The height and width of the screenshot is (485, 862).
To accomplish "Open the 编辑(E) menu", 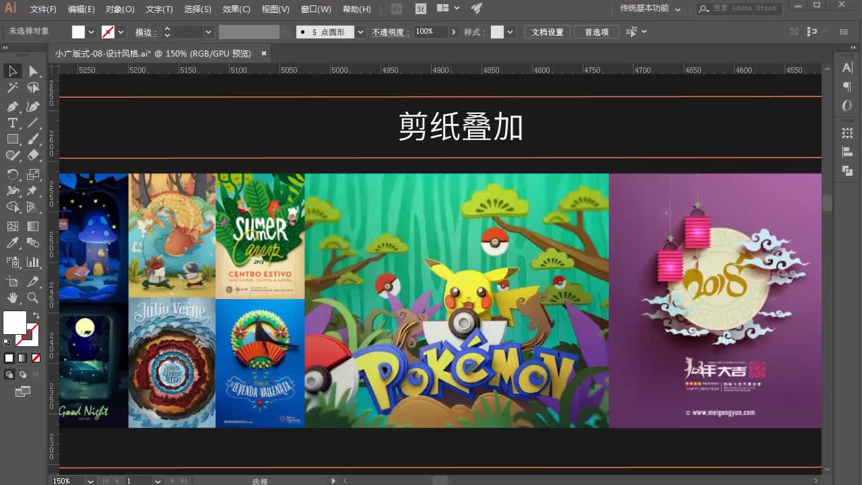I will [x=81, y=9].
